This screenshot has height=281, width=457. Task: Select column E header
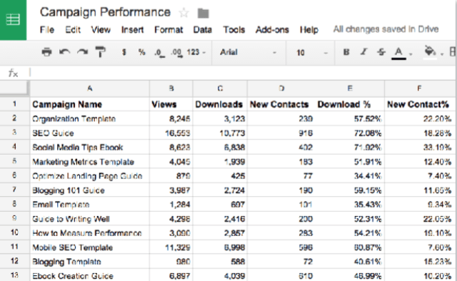coord(350,88)
